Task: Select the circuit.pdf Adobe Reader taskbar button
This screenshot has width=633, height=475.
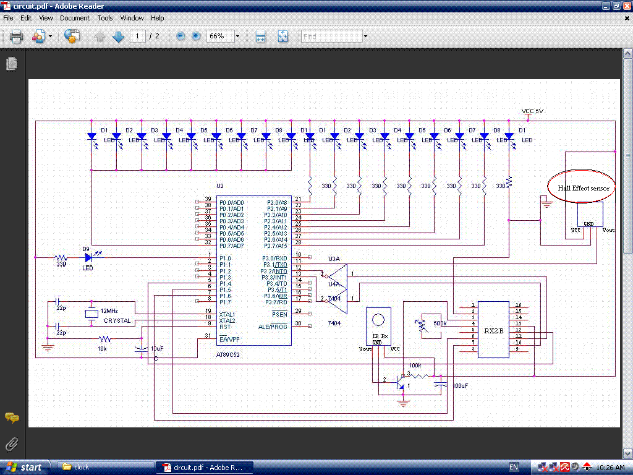Action: pyautogui.click(x=204, y=468)
